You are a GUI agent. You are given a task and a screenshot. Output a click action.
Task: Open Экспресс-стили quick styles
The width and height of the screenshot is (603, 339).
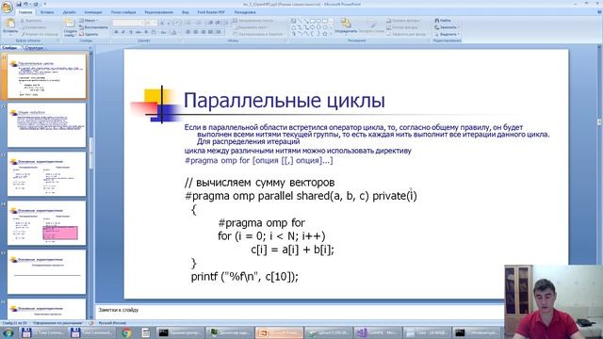(371, 25)
